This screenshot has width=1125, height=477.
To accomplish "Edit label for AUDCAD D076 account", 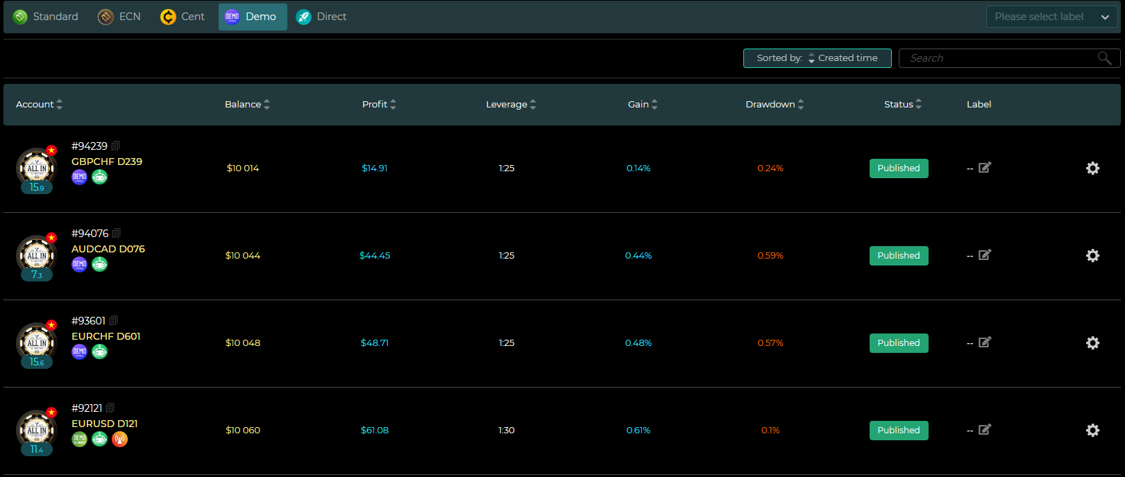I will [985, 254].
